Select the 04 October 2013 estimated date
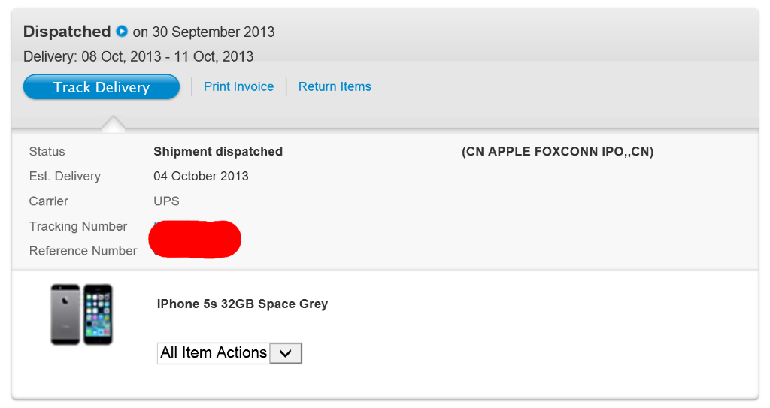 (201, 176)
